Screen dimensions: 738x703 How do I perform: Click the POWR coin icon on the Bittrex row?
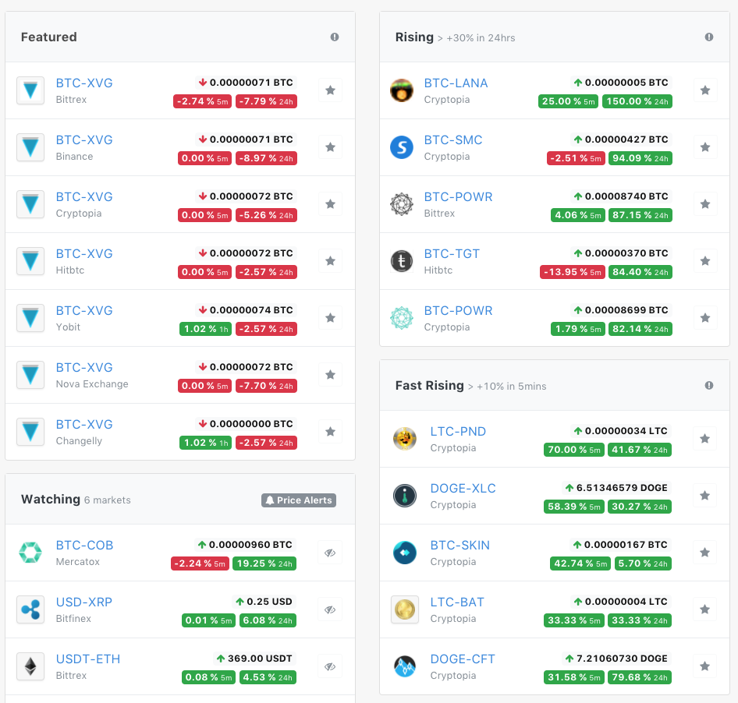tap(402, 204)
